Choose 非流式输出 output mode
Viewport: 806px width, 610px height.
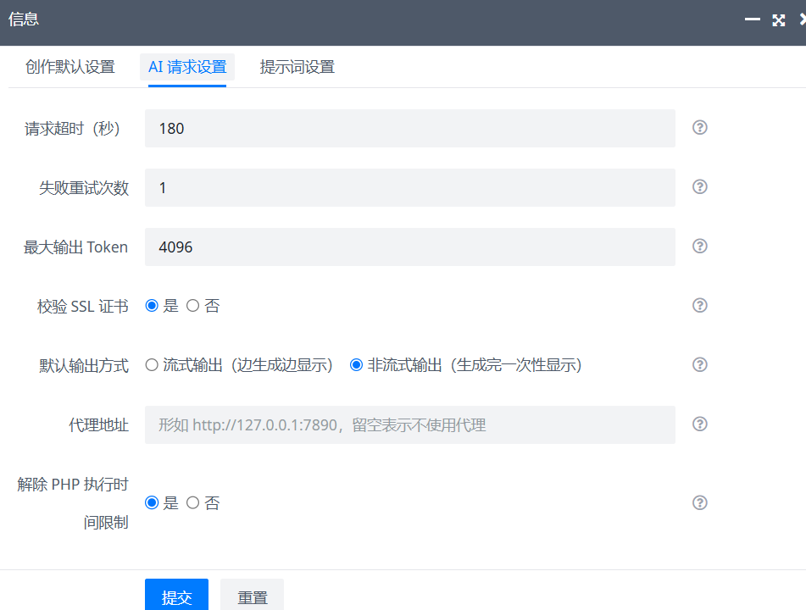356,365
